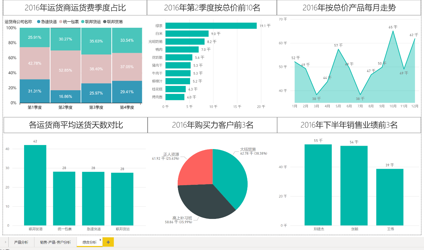The width and height of the screenshot is (424, 250).
Task: Select the 联邦货运 legend item
Action: pyautogui.click(x=91, y=22)
